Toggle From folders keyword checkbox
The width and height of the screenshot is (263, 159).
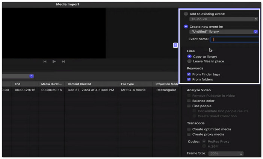point(189,79)
